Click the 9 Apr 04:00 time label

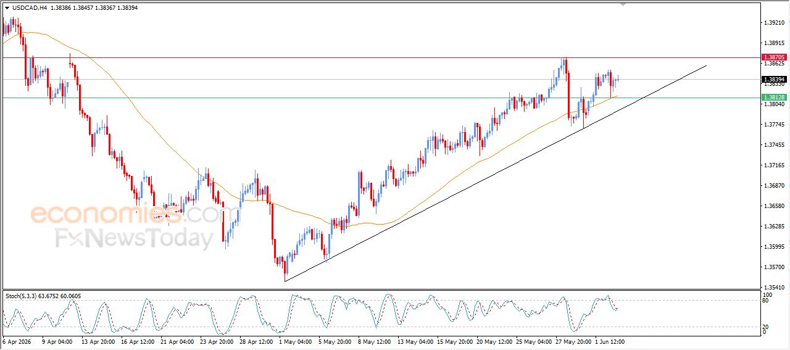[57, 341]
